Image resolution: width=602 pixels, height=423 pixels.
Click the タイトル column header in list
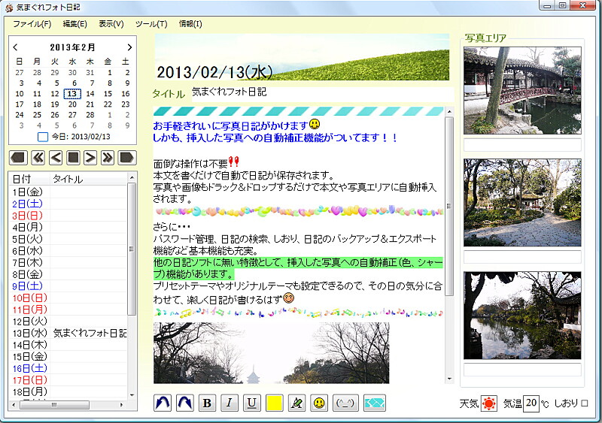[89, 179]
